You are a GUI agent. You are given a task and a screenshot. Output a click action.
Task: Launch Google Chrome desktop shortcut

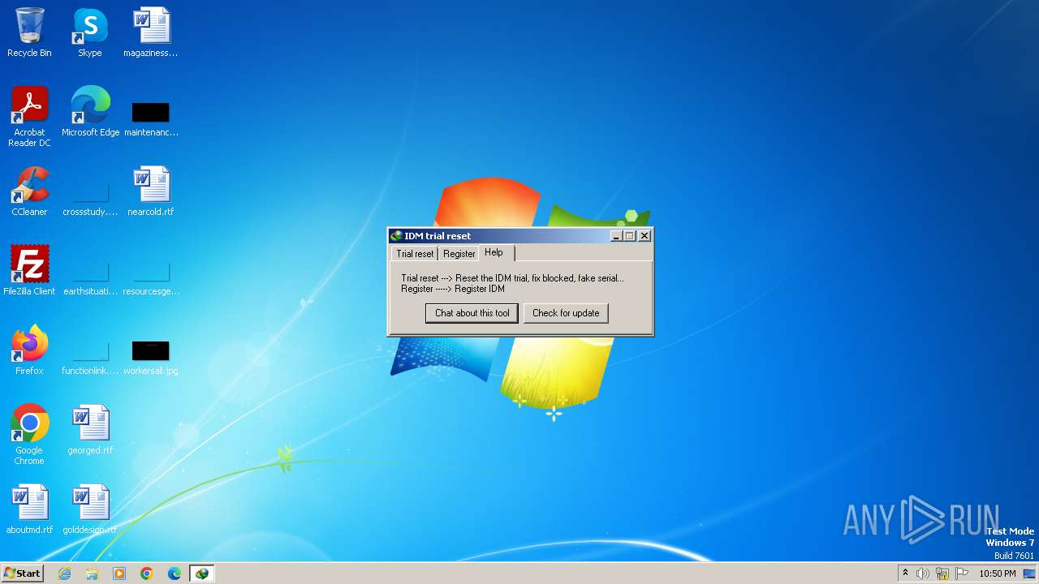(x=29, y=434)
